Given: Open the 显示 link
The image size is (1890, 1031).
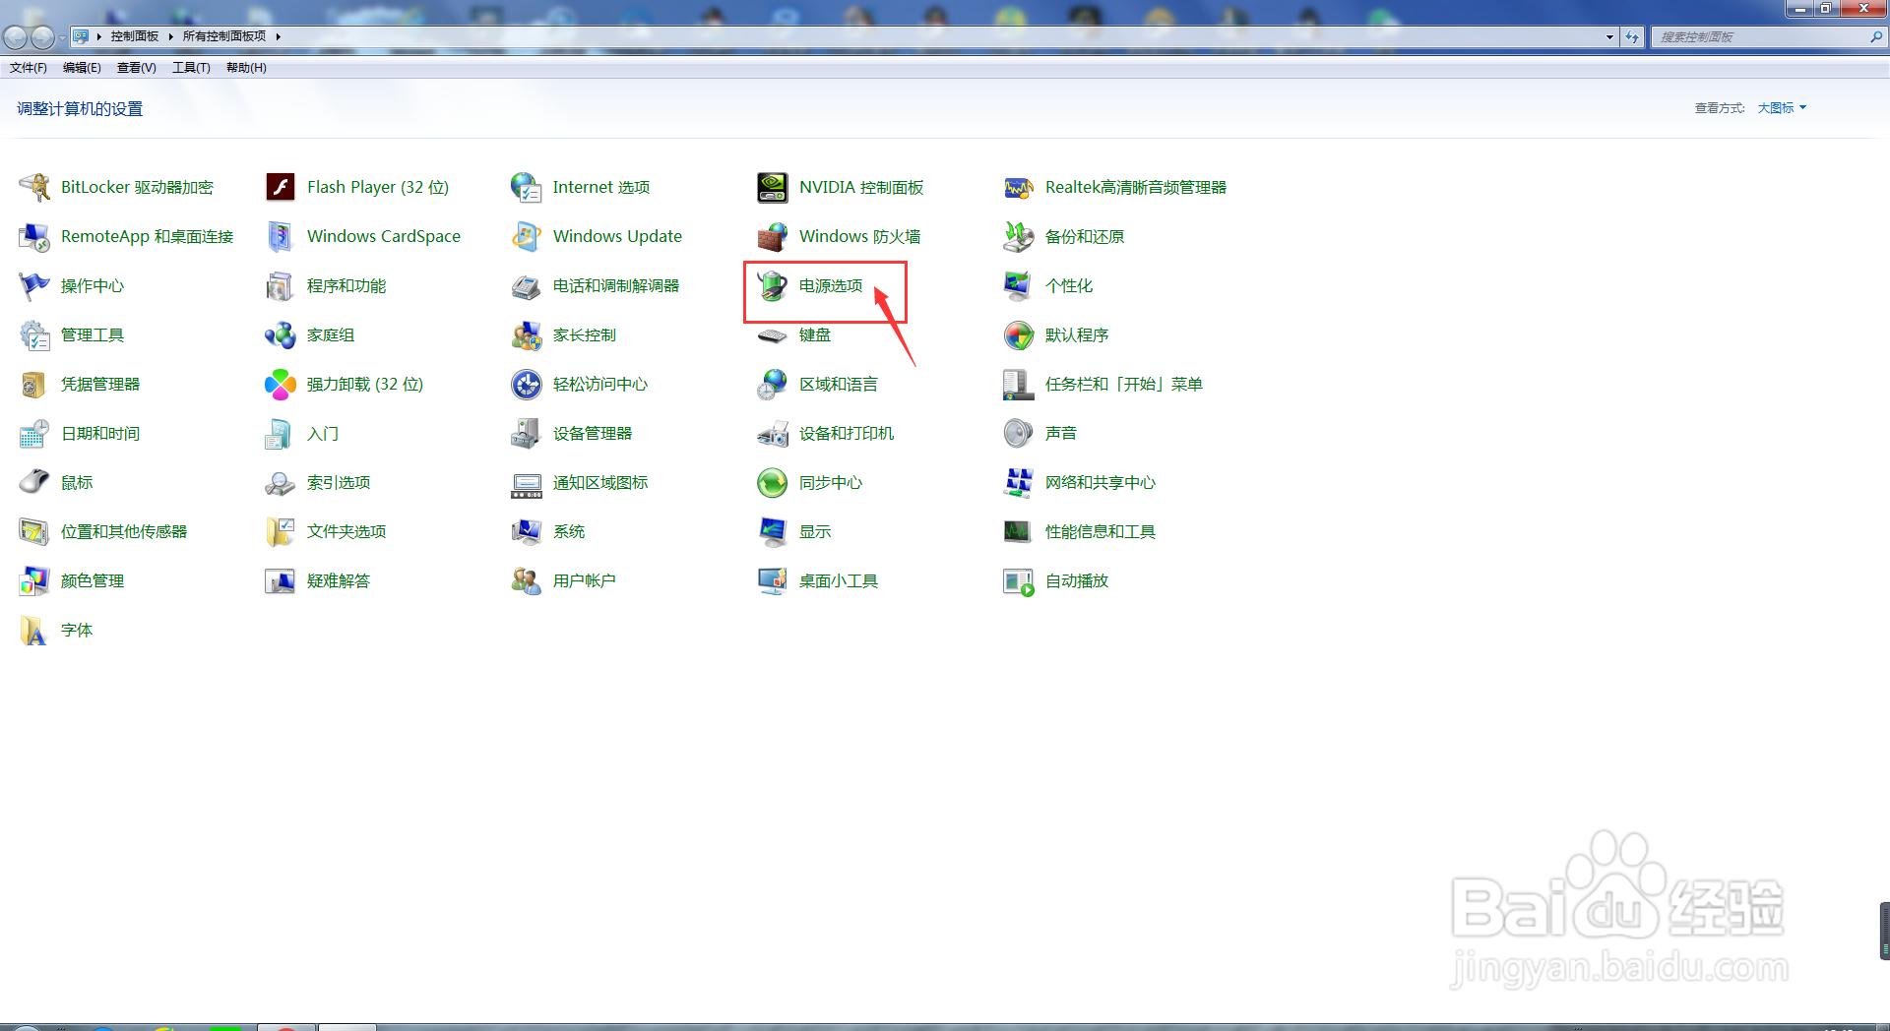Looking at the screenshot, I should pos(815,531).
